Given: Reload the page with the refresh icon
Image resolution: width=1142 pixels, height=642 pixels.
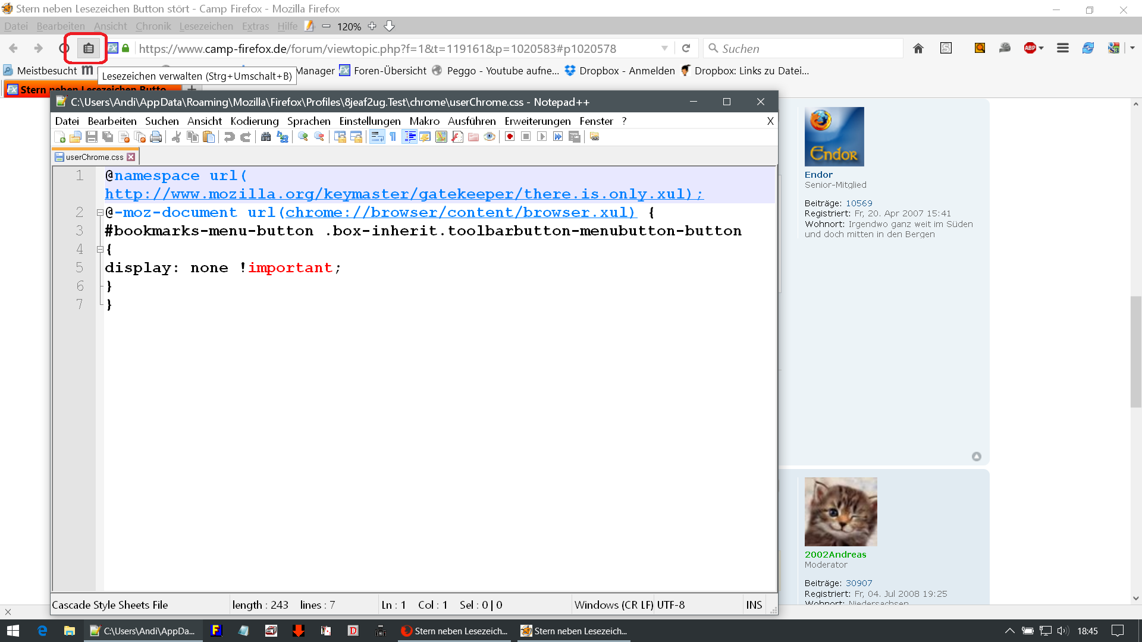Looking at the screenshot, I should pos(686,49).
